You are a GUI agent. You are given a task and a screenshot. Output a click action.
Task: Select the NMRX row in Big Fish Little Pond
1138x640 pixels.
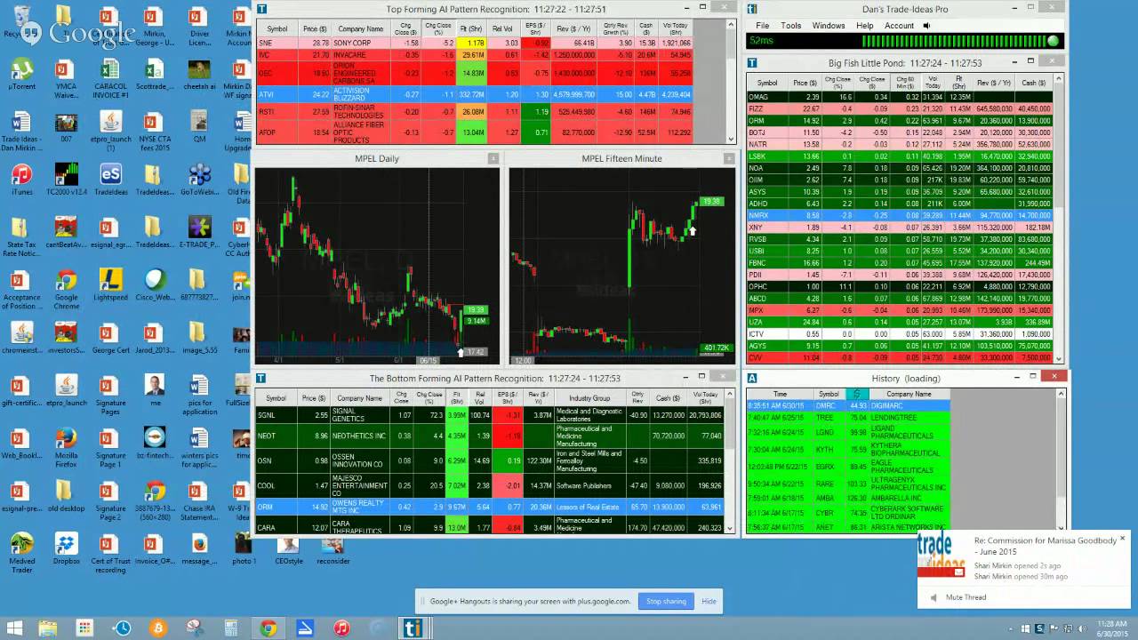coord(900,215)
